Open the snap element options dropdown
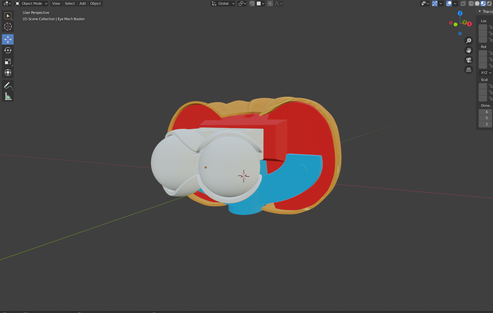This screenshot has height=313, width=493. [261, 3]
